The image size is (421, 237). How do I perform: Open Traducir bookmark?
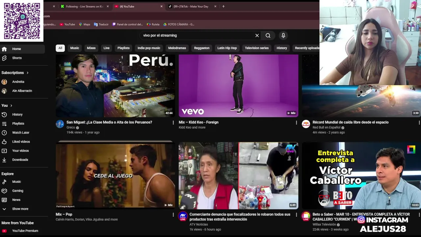tap(101, 24)
